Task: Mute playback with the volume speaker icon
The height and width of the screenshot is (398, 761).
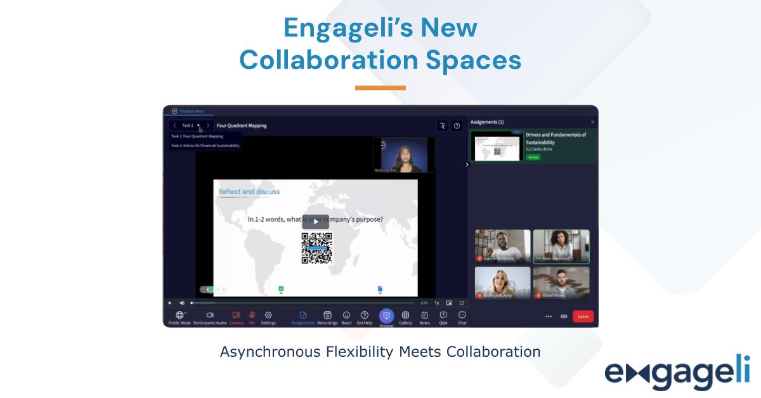Action: pos(181,303)
